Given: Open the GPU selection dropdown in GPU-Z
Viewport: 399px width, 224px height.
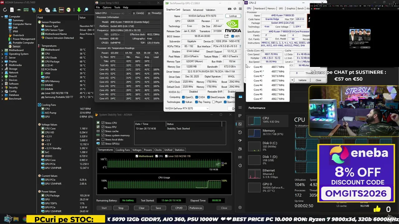Looking at the screenshot, I should 187,108.
